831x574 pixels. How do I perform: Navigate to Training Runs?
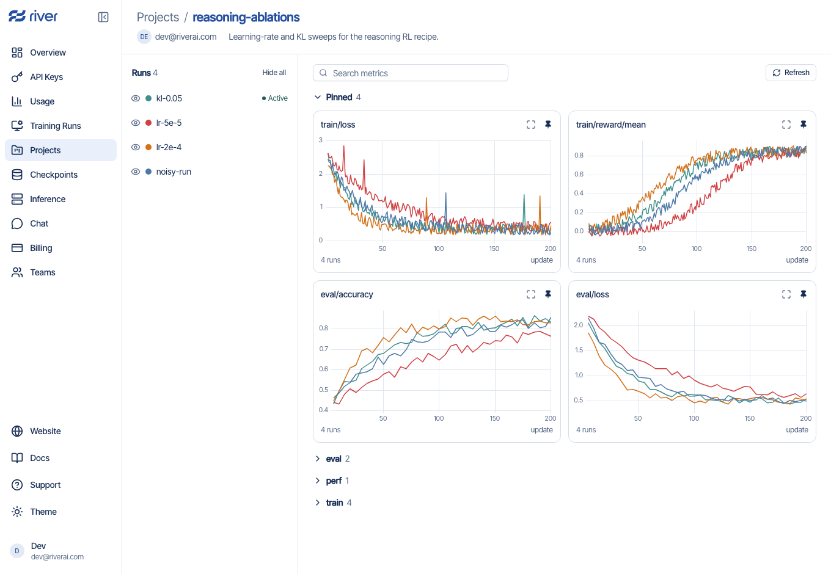click(60, 126)
